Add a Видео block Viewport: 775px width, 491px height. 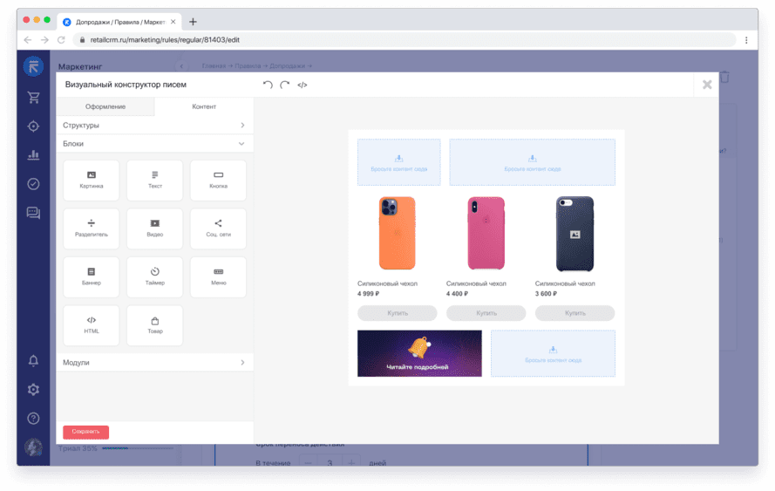154,228
